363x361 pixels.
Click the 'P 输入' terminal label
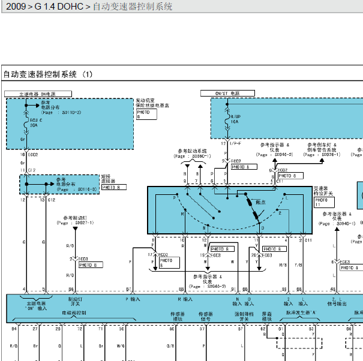pyautogui.click(x=133, y=299)
